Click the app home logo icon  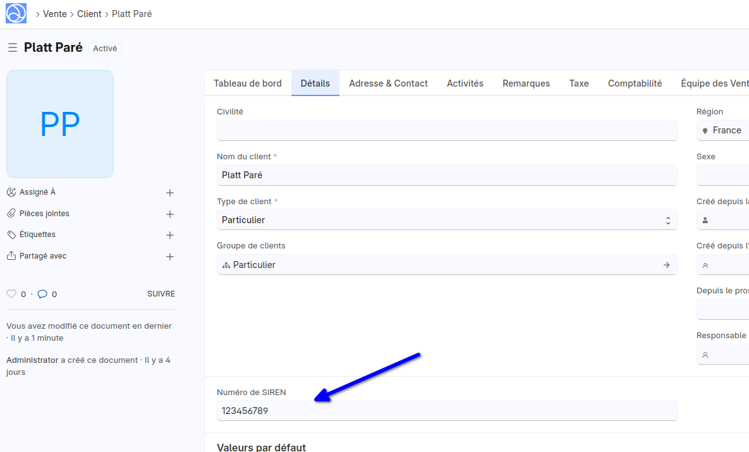[16, 13]
